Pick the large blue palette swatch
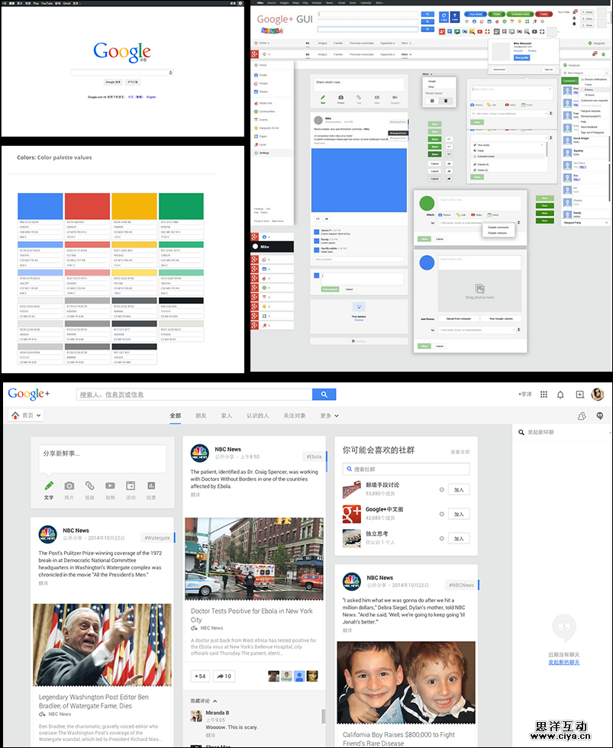This screenshot has height=748, width=613. click(x=40, y=206)
